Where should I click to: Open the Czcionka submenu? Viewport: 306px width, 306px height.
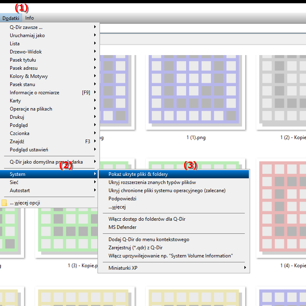point(50,133)
